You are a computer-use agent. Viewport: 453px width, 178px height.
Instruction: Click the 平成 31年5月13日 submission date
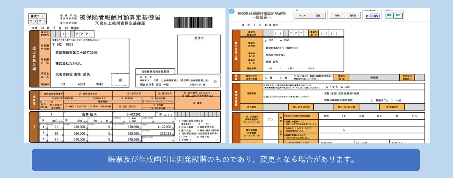pos(55,28)
